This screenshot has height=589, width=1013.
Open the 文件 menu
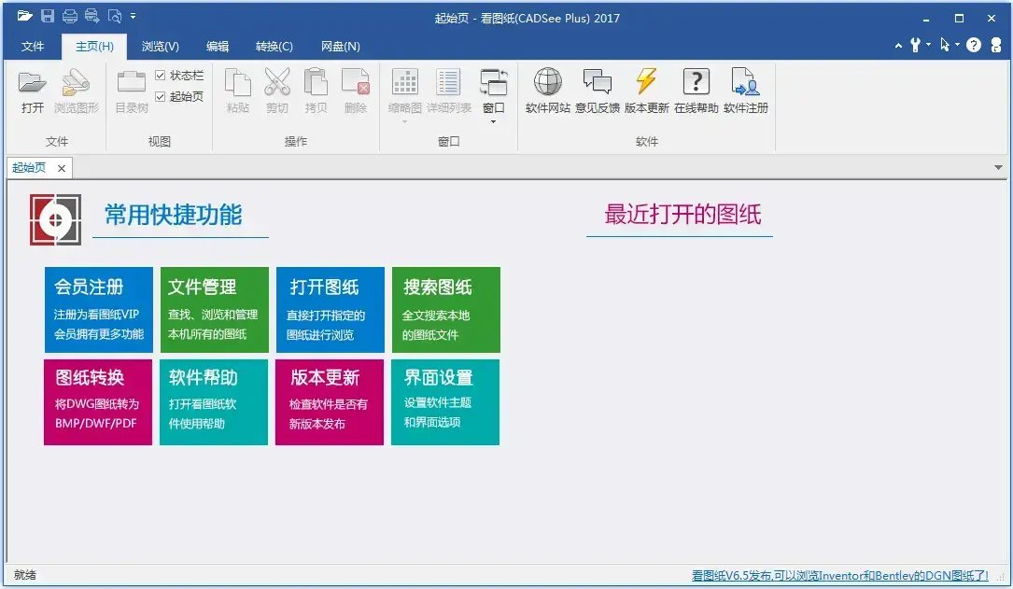click(33, 46)
